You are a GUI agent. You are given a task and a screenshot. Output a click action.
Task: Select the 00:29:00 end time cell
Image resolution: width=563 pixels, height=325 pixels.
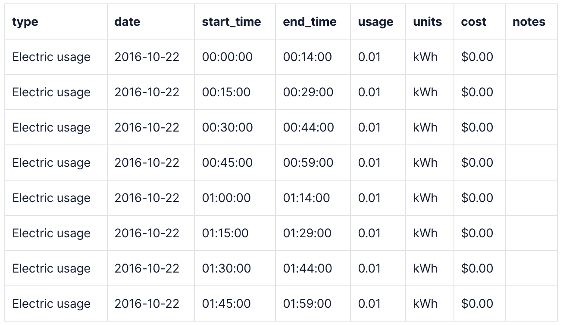(x=308, y=92)
